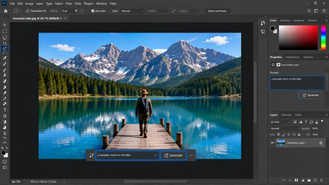Open the workspace switcher icon at top right
329x185 pixels.
(x=316, y=11)
